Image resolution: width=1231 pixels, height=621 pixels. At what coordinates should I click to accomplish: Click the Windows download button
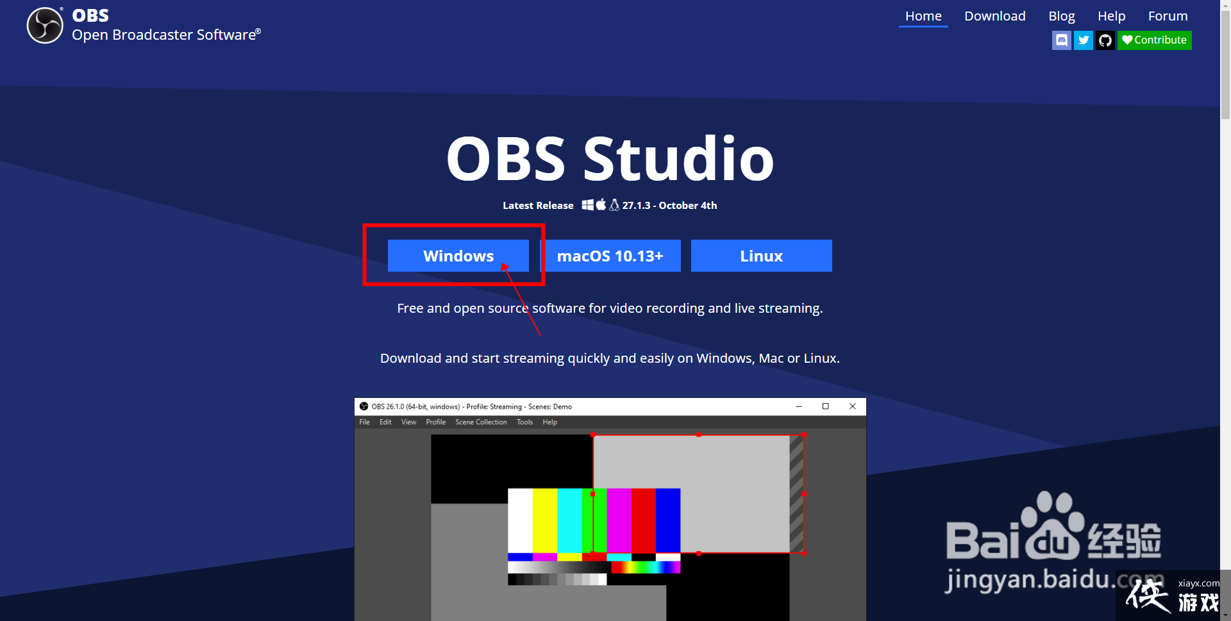[458, 256]
